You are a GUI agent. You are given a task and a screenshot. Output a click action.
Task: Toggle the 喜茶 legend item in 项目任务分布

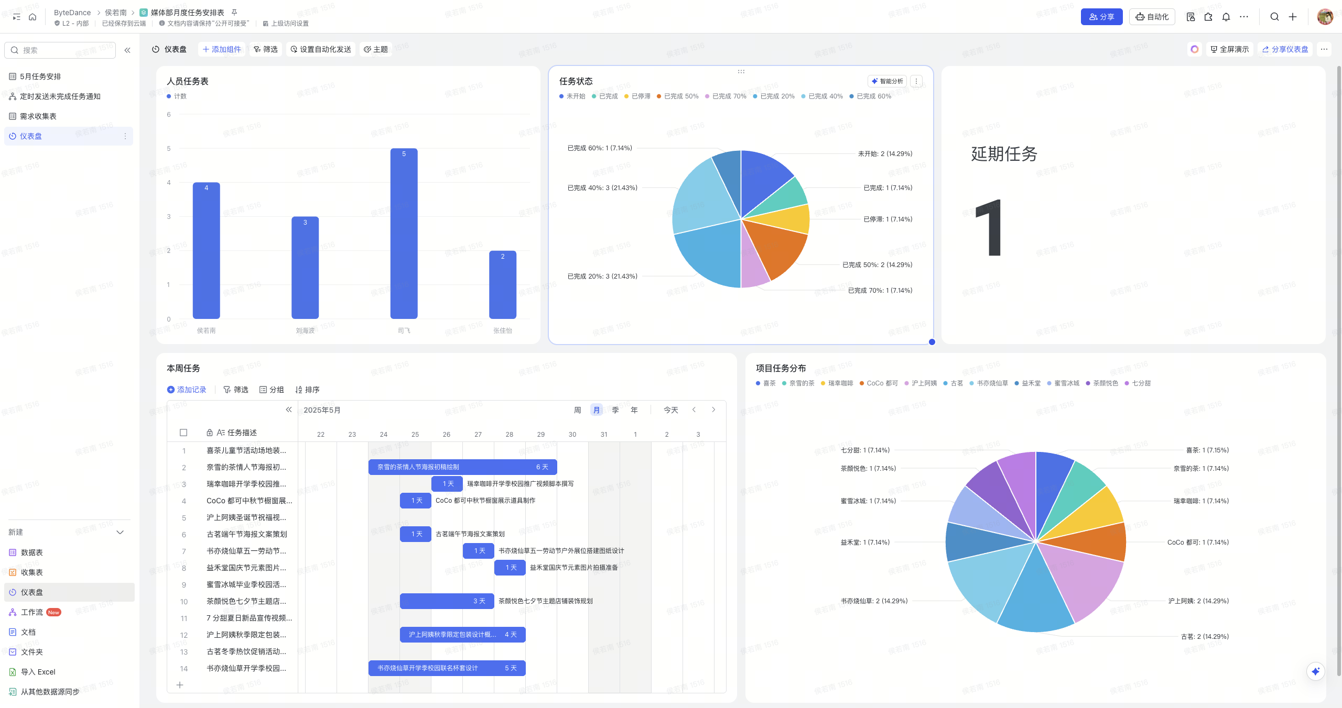coord(765,383)
